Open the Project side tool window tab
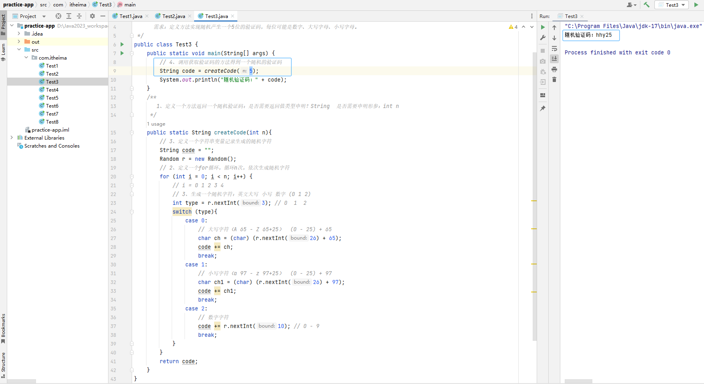The height and width of the screenshot is (384, 704). click(x=3, y=25)
